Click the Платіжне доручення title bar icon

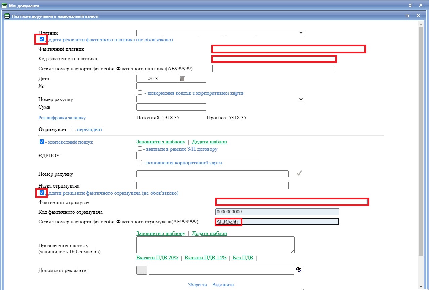(x=7, y=16)
